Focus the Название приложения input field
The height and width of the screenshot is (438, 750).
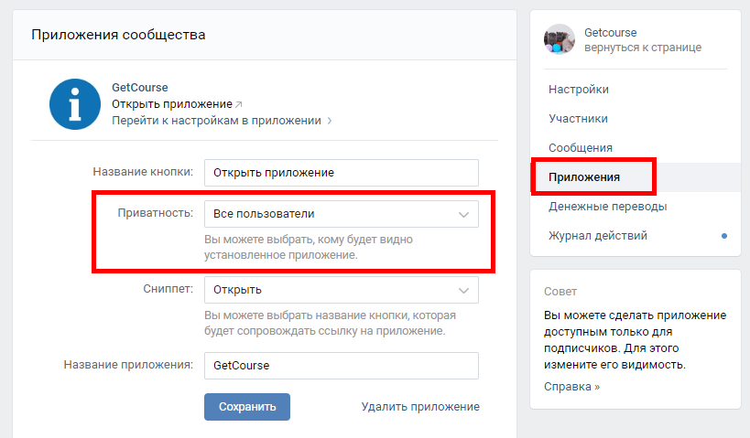(x=341, y=366)
